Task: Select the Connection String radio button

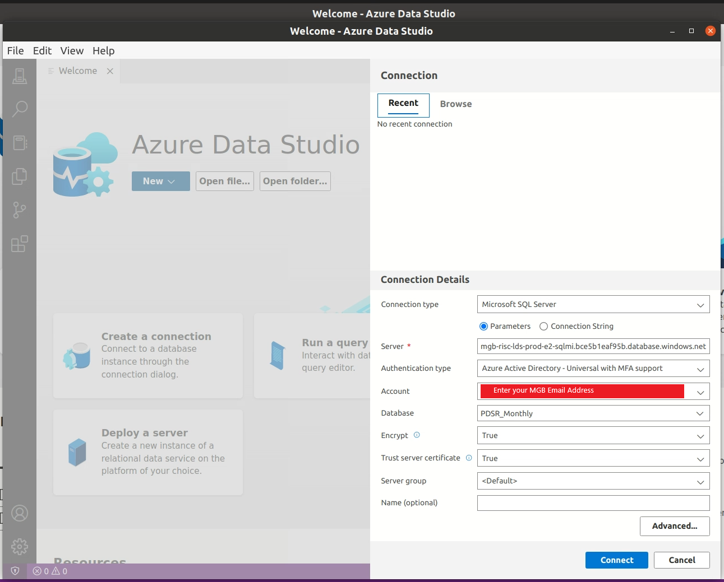Action: (x=543, y=326)
